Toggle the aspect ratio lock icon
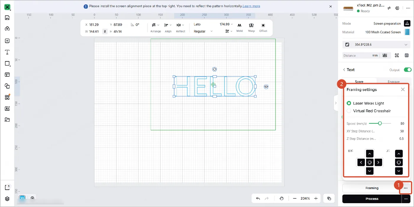This screenshot has width=414, height=207. 105,31
